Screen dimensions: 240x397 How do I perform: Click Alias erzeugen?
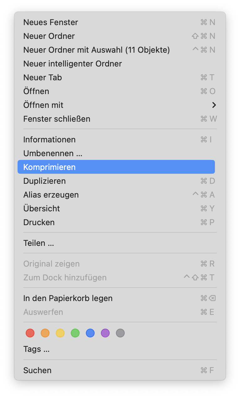pos(51,195)
